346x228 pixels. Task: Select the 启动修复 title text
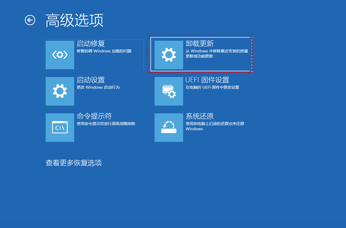(91, 44)
